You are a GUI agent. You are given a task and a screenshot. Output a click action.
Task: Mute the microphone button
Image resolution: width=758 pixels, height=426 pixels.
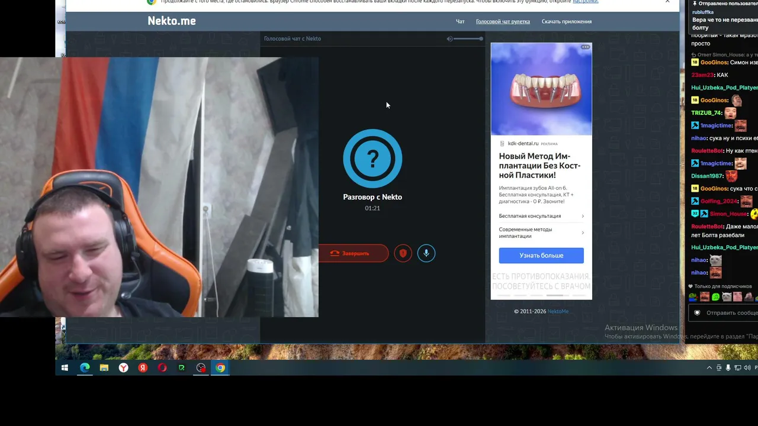point(426,253)
